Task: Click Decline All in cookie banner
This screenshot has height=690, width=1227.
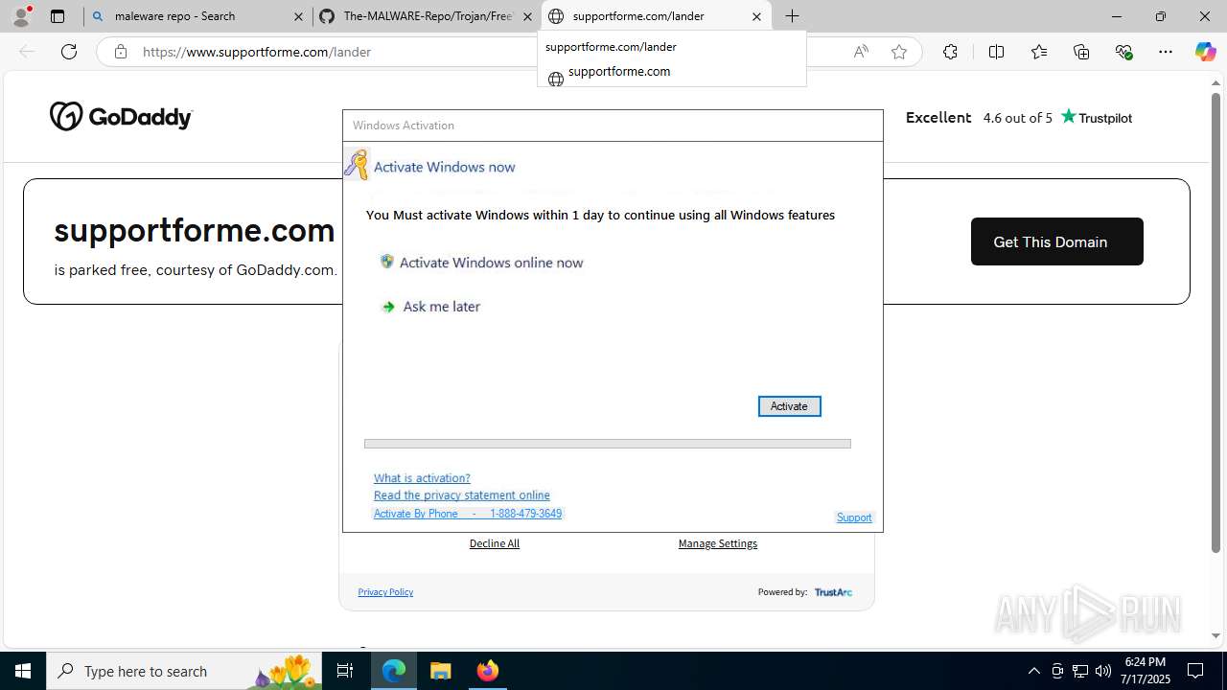Action: [495, 543]
